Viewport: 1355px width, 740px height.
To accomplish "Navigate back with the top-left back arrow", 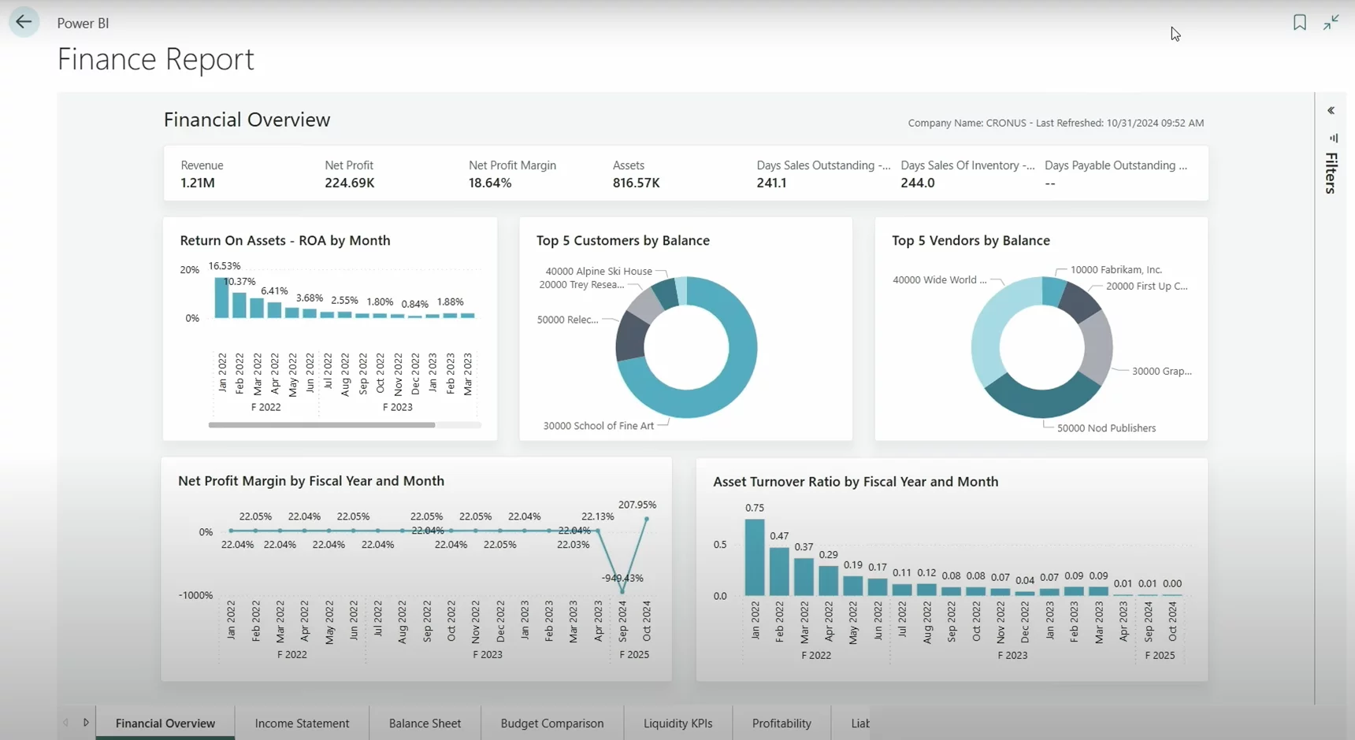I will click(x=24, y=21).
